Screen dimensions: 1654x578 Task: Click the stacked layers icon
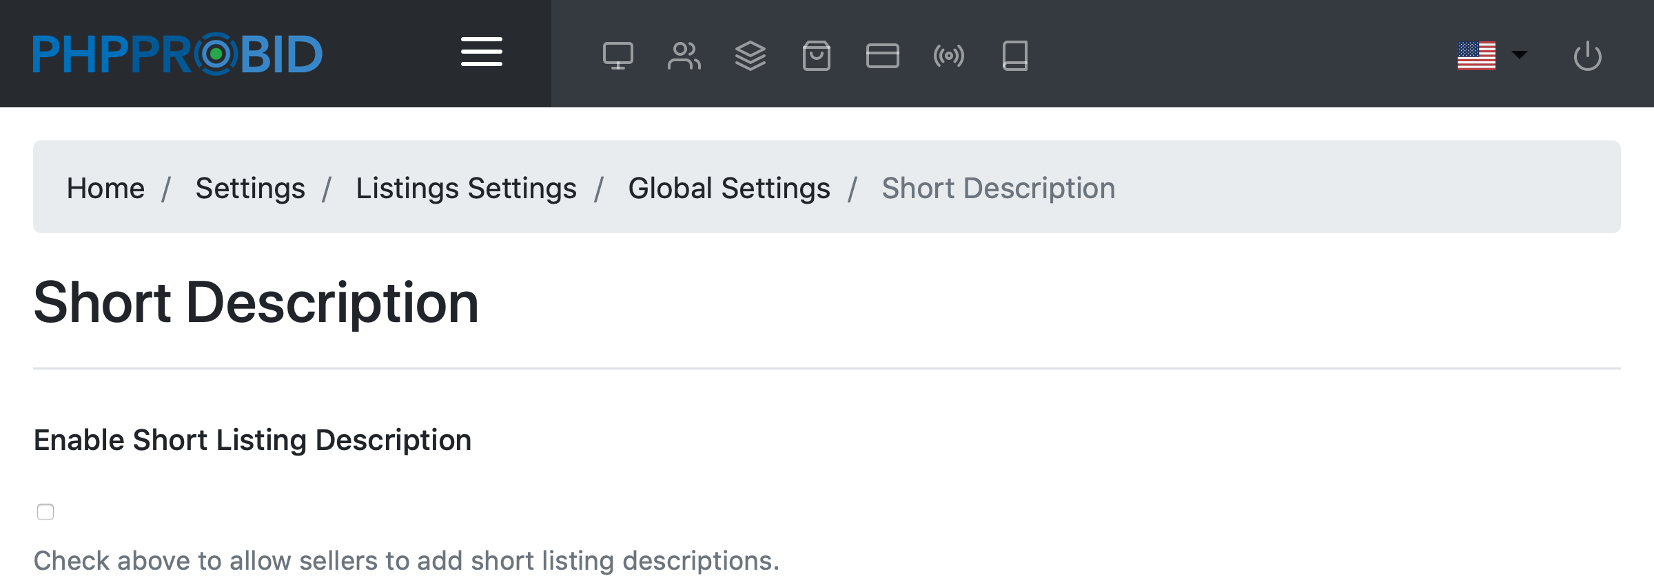click(750, 56)
